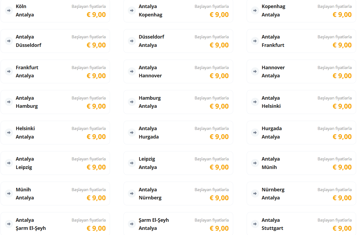Click arrow icon beside Şarm El-Şeyh–Antalya route

click(132, 224)
